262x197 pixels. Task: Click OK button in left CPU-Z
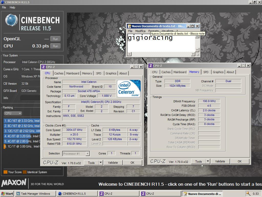[133, 162]
